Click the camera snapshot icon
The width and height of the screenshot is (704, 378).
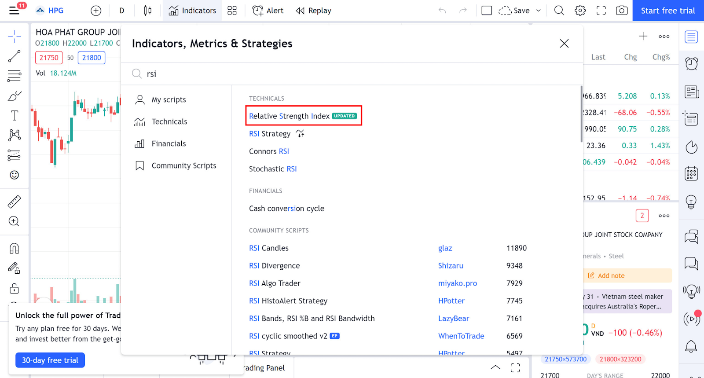click(621, 11)
